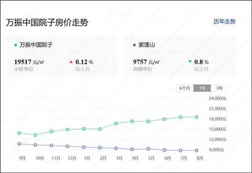Click the red up-arrow beside 0.12%
The image size is (252, 173).
pos(71,62)
